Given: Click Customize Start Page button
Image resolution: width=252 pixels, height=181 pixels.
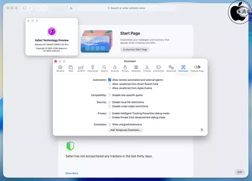Looking at the screenshot, I should coord(135,49).
